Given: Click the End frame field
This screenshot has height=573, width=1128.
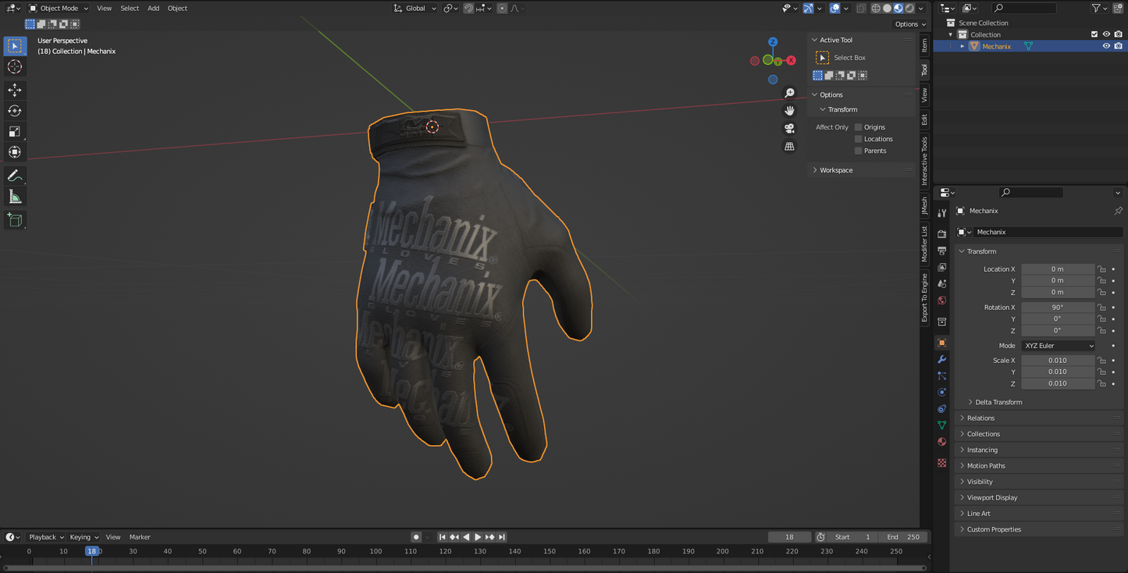Looking at the screenshot, I should (902, 537).
